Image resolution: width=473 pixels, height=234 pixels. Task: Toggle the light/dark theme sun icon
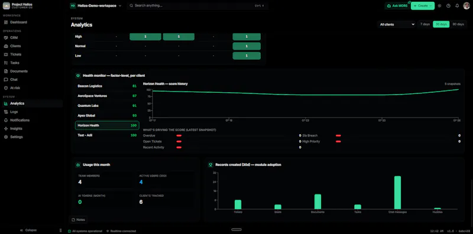coord(439,6)
